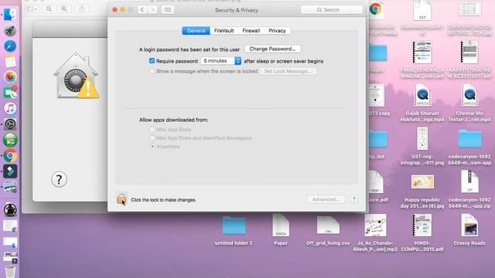The image size is (495, 278).
Task: Click the Search field in Security & Privacy
Action: (332, 10)
